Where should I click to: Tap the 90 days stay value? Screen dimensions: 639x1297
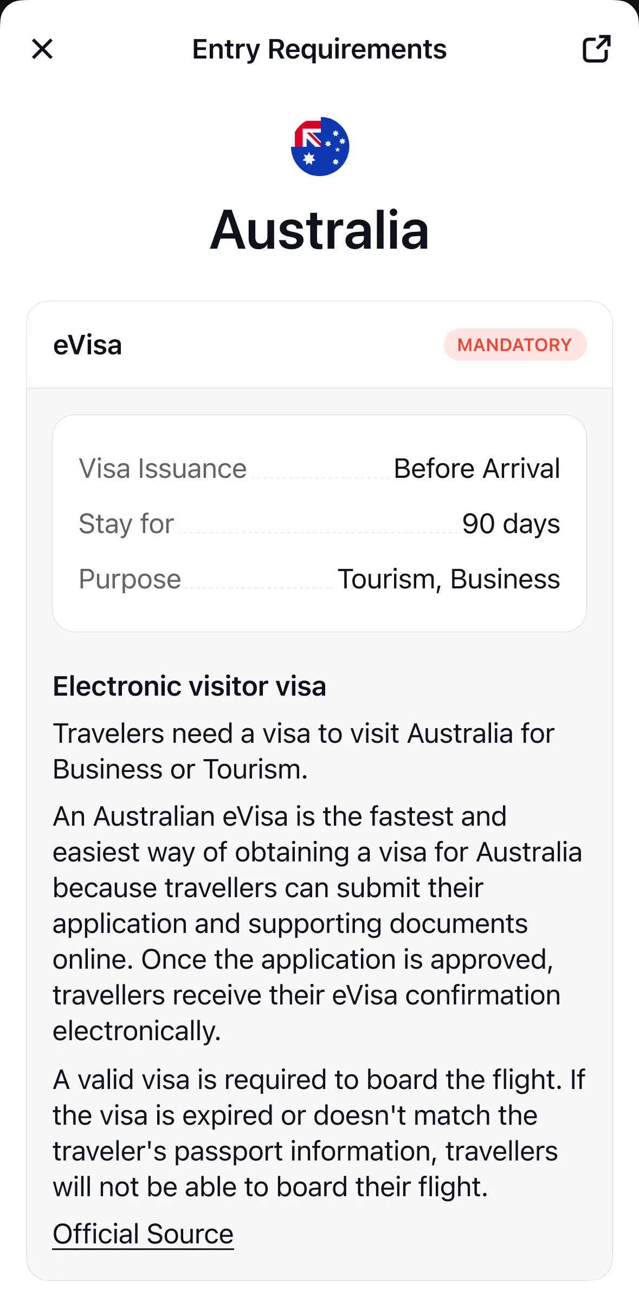(x=511, y=524)
